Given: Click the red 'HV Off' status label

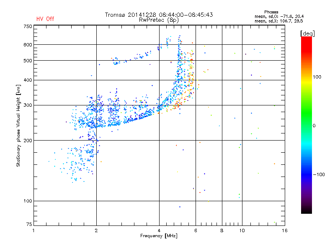Looking at the screenshot, I should click(45, 19).
